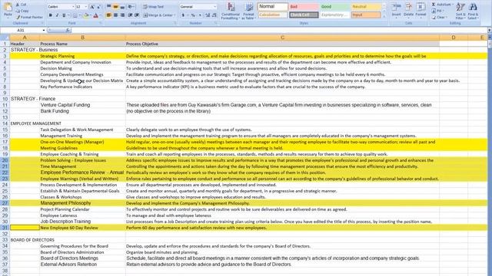The image size is (492, 276).
Task: Select Bottom Align icon
Action: tap(122, 7)
